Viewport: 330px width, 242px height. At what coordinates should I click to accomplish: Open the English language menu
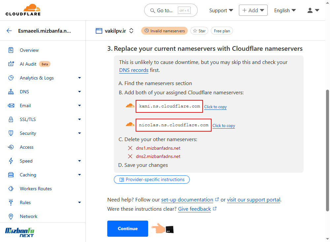(285, 10)
